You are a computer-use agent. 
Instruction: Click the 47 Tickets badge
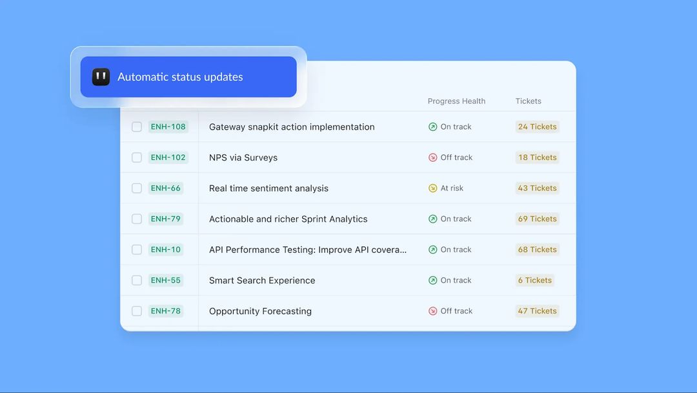pyautogui.click(x=538, y=311)
